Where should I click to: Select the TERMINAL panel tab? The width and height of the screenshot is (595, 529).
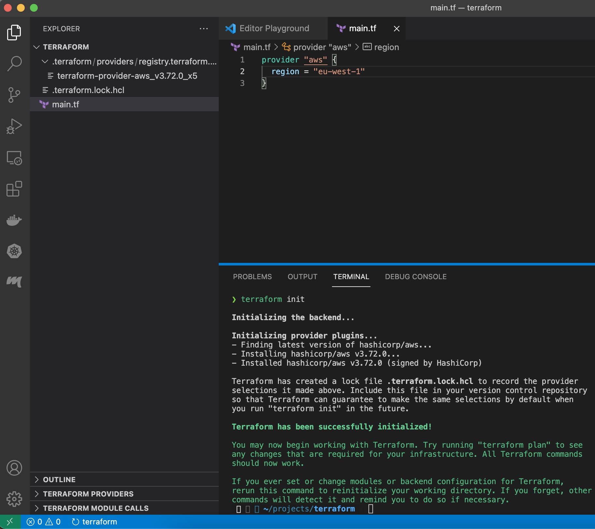point(351,277)
